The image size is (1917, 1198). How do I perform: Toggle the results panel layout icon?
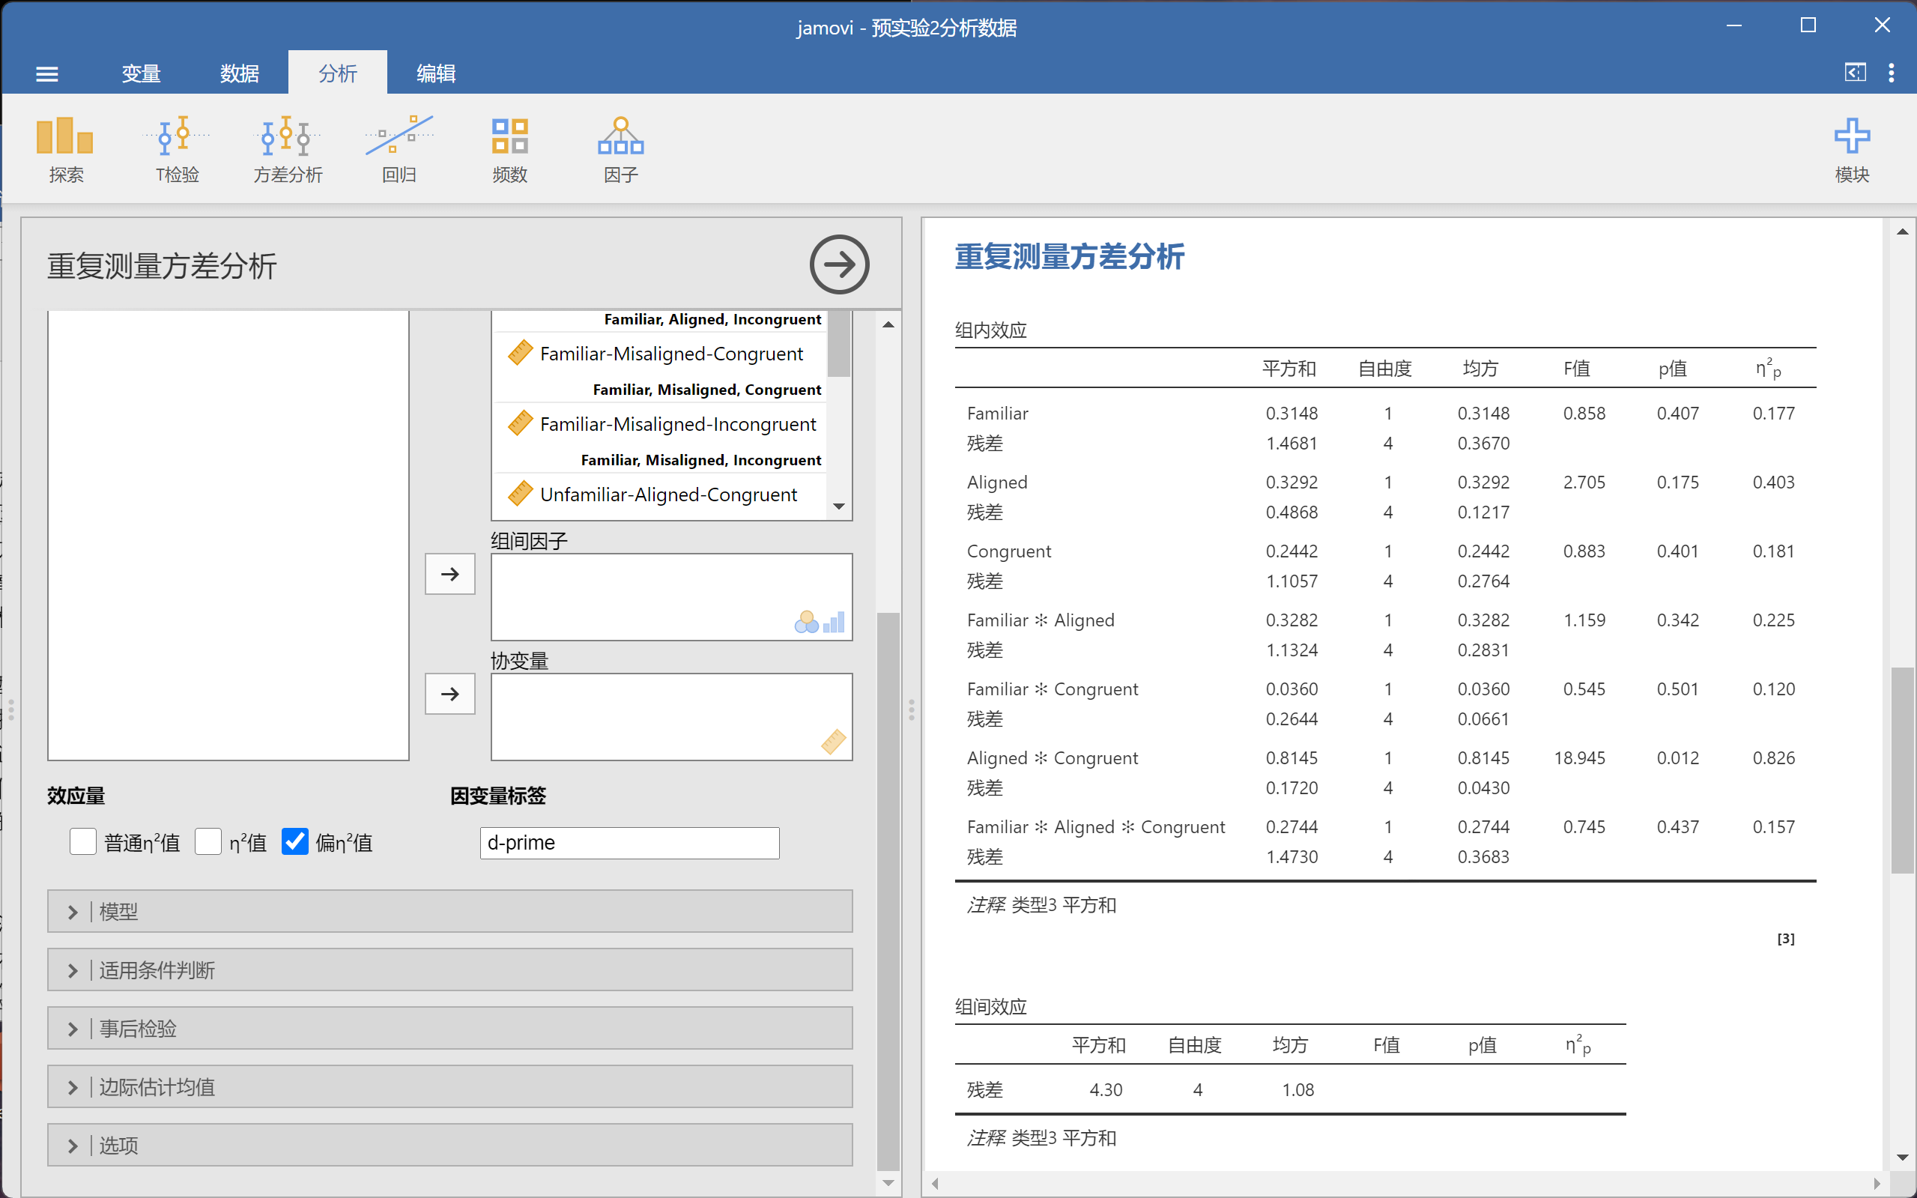tap(1856, 73)
